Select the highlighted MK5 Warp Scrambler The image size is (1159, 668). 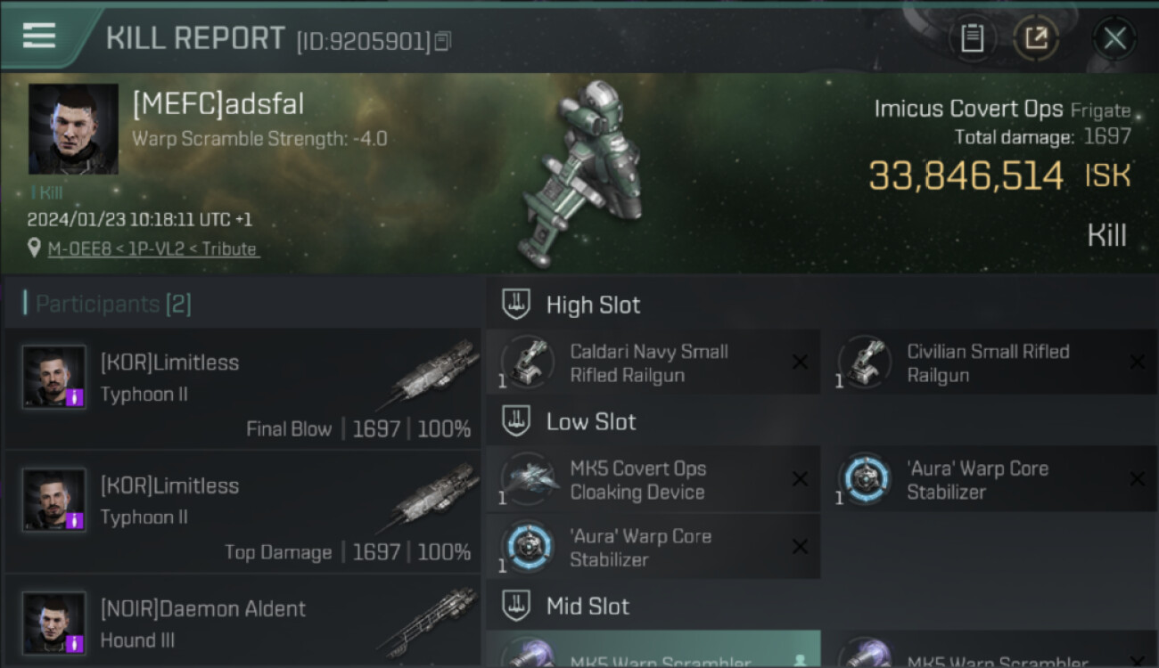click(x=653, y=649)
